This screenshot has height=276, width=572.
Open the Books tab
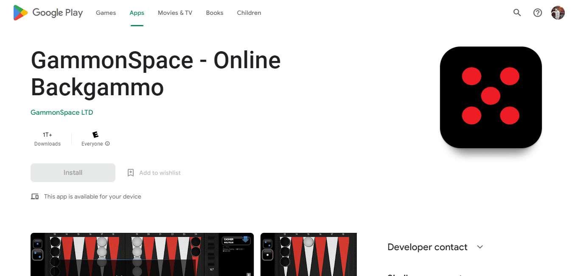coord(214,13)
